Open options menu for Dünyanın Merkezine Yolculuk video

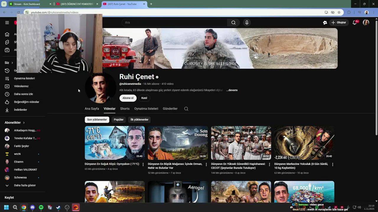333,164
